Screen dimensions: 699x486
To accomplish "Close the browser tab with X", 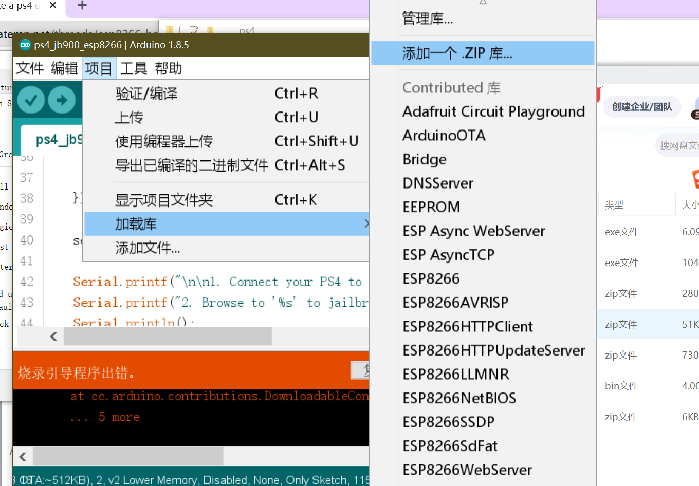I will point(53,6).
